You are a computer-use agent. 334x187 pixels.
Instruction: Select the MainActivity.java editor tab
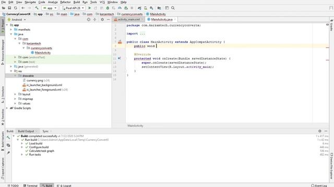(x=162, y=19)
